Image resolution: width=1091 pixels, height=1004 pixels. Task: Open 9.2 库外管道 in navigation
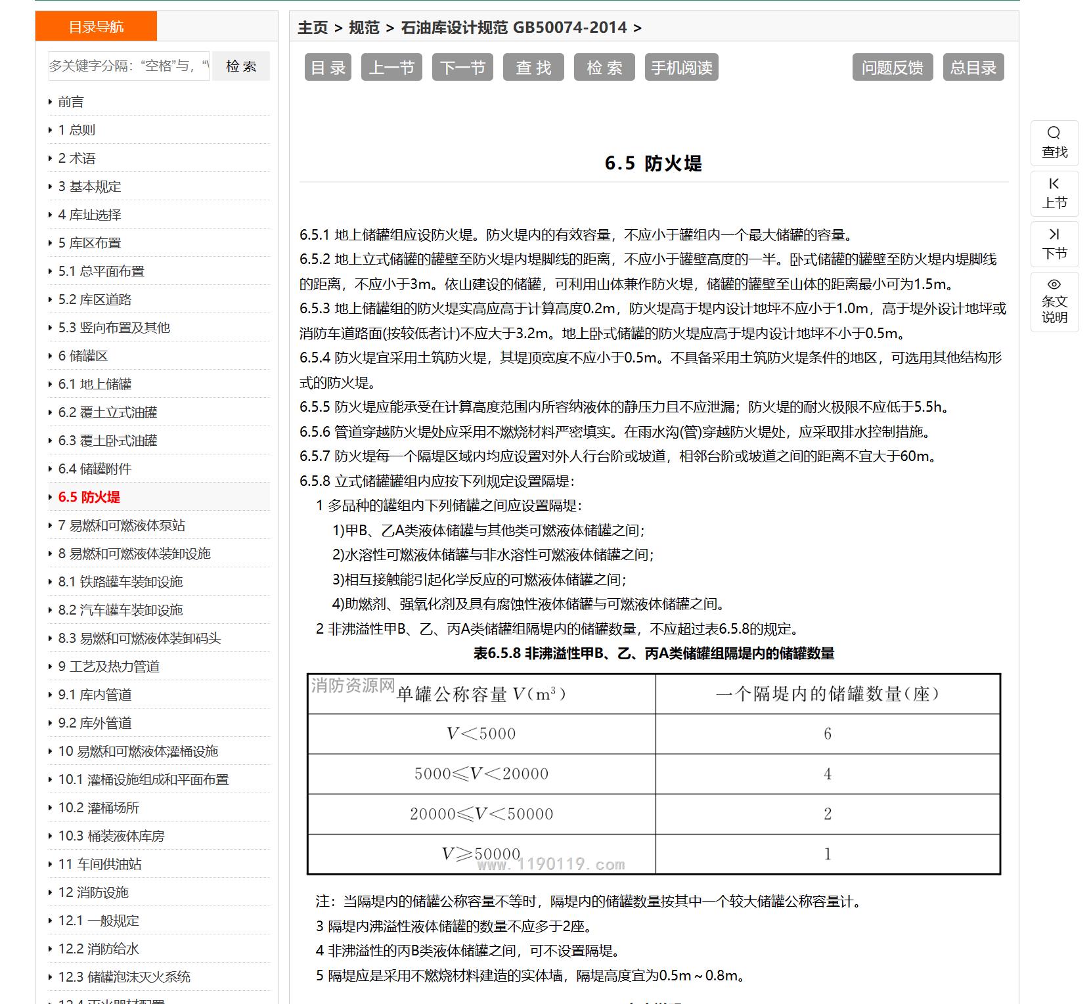95,723
